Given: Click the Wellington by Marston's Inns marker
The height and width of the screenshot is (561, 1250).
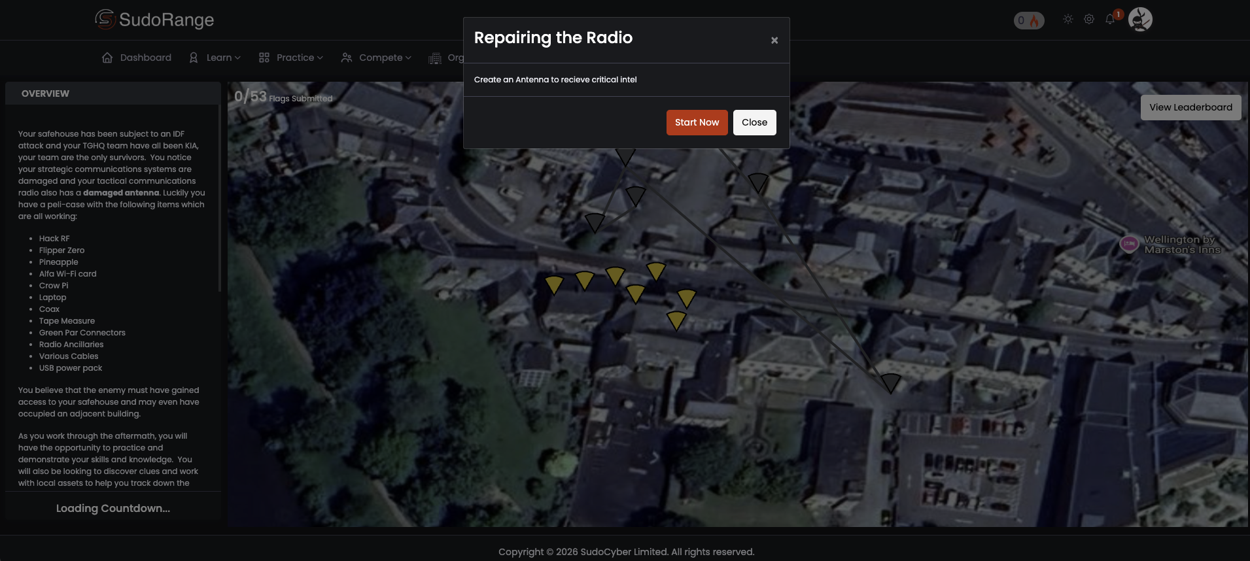Looking at the screenshot, I should tap(1130, 244).
